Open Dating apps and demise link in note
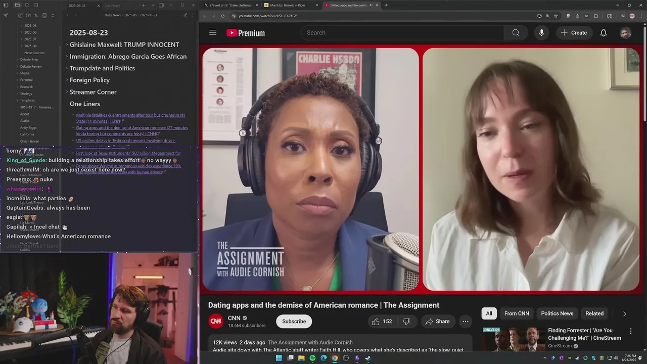Viewport: 647px width, 364px height. pyautogui.click(x=131, y=131)
